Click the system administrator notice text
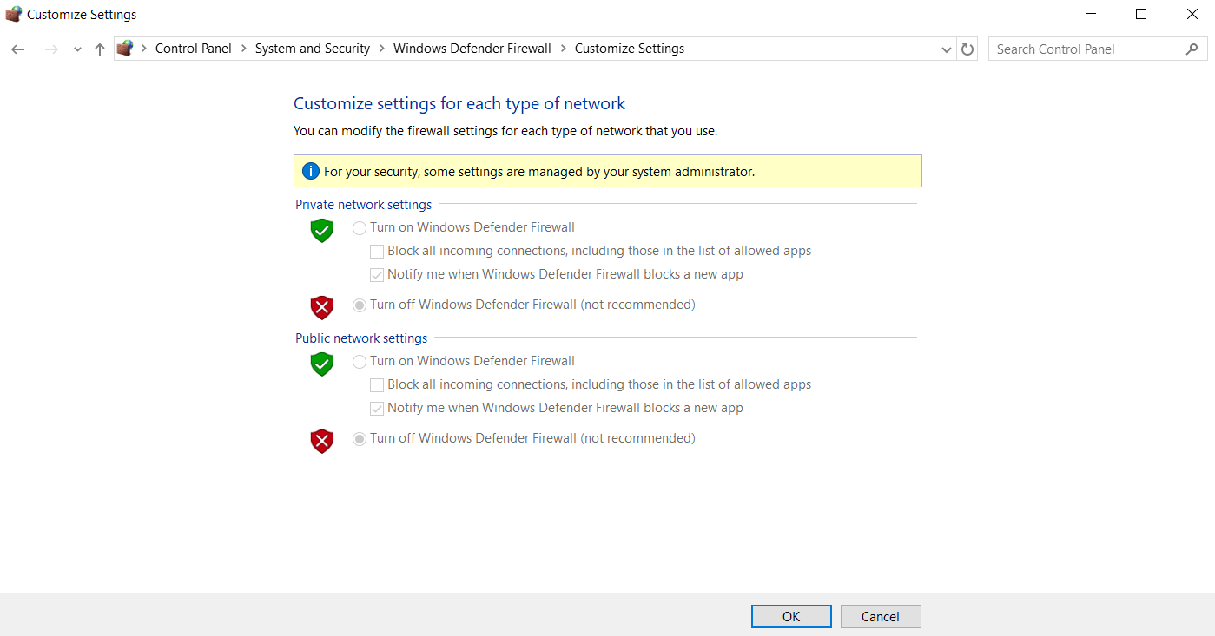This screenshot has width=1215, height=636. 539,172
